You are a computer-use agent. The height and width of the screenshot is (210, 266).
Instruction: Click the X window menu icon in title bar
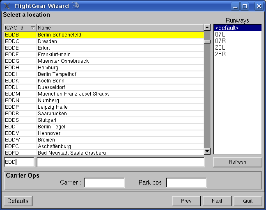pos(7,6)
